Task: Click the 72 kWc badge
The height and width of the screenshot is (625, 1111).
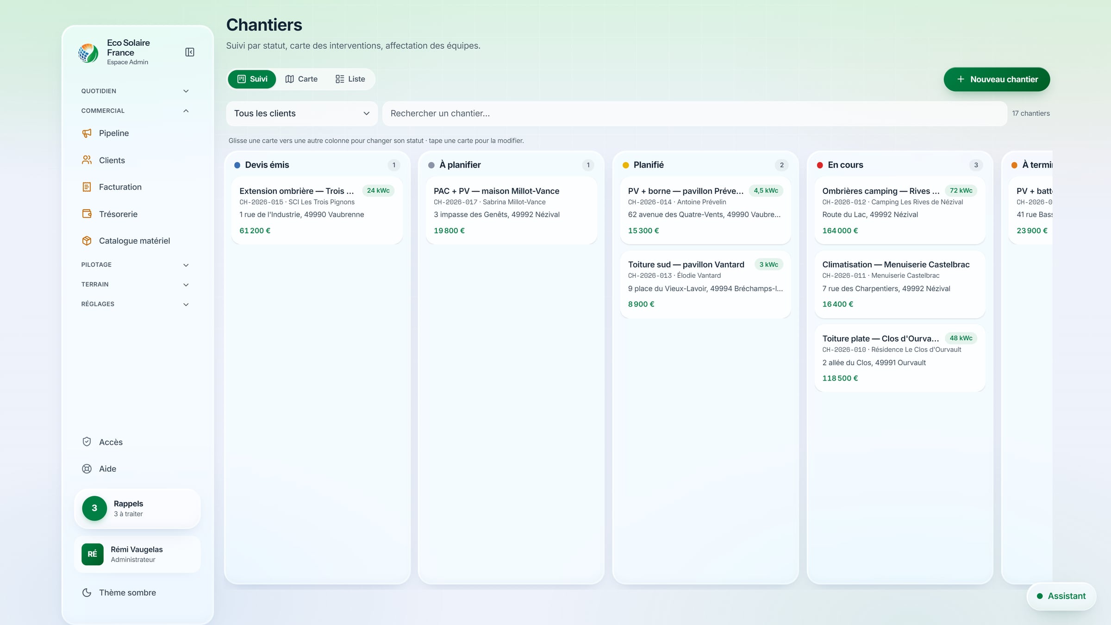Action: tap(961, 191)
